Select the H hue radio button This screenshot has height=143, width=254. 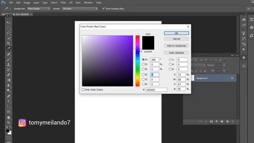pos(143,60)
